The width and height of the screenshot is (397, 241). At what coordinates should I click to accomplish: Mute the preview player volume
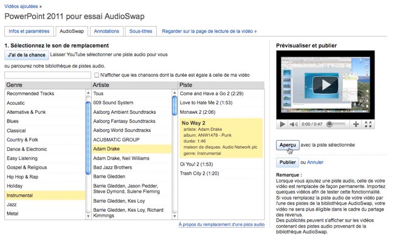click(294, 124)
